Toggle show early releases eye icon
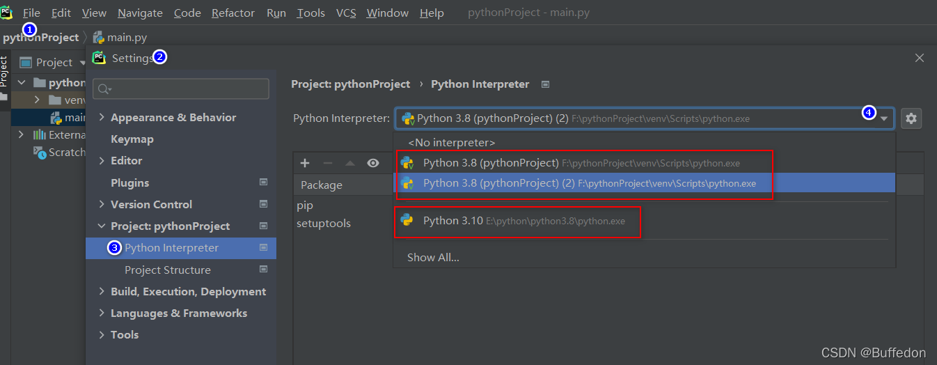Image resolution: width=937 pixels, height=365 pixels. coord(373,163)
